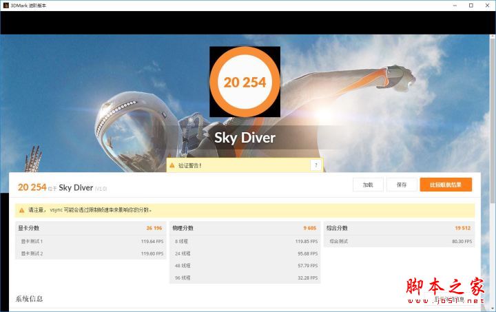Close the 3DMark window
Image resolution: width=496 pixels, height=312 pixels.
tap(488, 6)
